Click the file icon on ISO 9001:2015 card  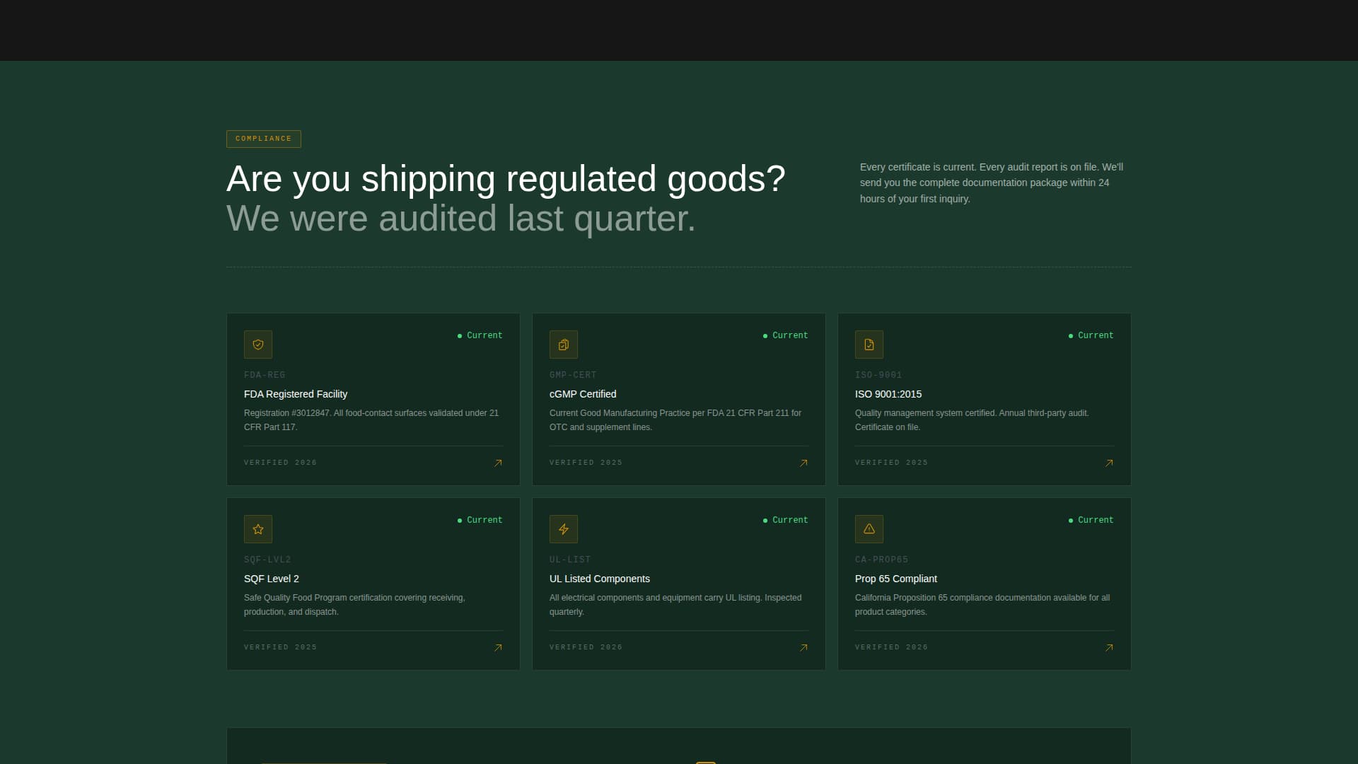869,345
